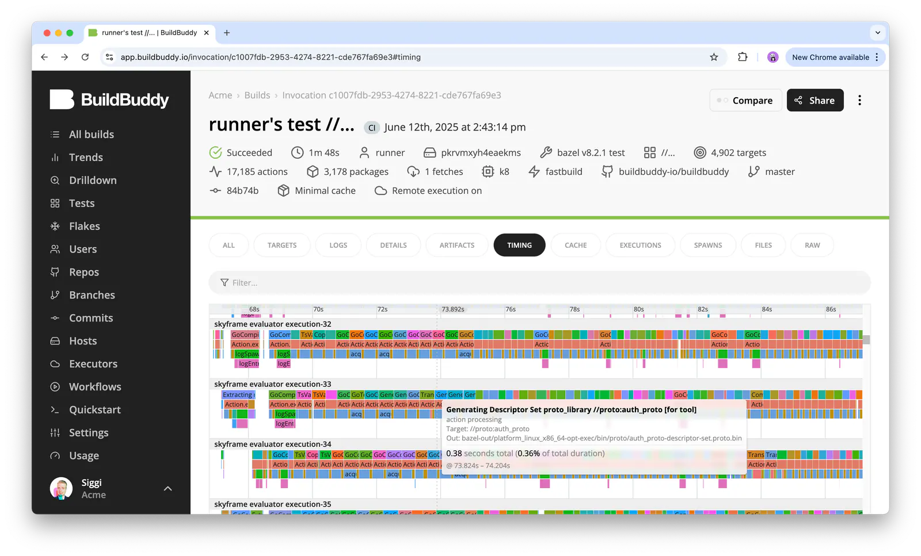Bookmark page with star icon

coord(714,57)
